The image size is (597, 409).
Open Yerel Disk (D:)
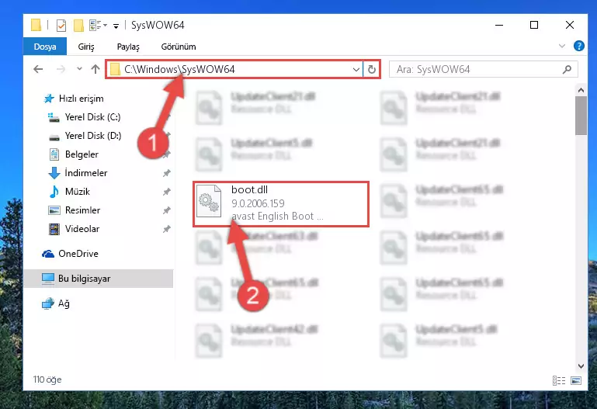point(92,136)
